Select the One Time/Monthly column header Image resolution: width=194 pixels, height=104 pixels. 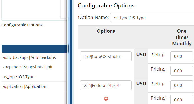182,37
